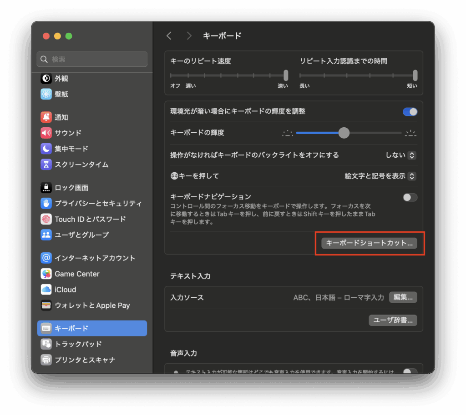Open Game Center icon in sidebar
Image resolution: width=466 pixels, height=415 pixels.
coord(46,274)
